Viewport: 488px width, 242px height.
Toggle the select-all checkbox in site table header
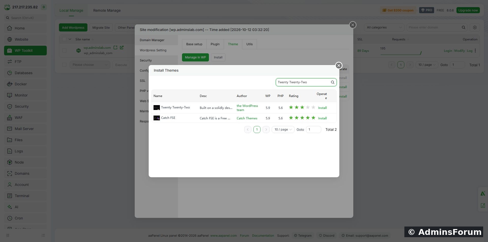pos(64,39)
